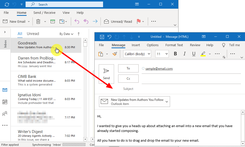Click the red Follow Up flag icon

(139, 21)
